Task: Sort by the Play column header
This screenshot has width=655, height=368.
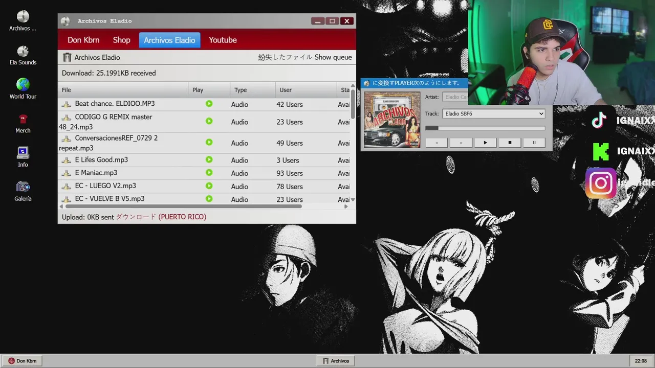Action: [209, 90]
